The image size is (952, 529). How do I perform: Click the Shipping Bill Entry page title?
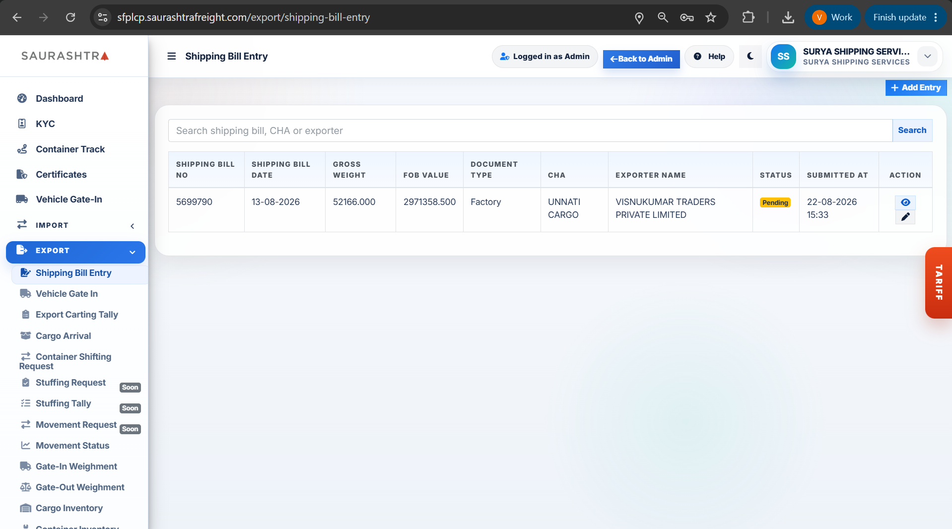tap(226, 56)
